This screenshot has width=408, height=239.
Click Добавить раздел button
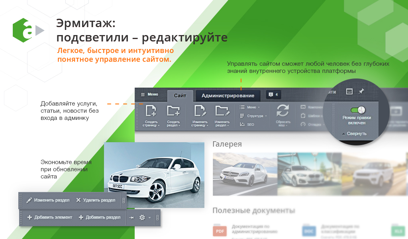pyautogui.click(x=100, y=217)
